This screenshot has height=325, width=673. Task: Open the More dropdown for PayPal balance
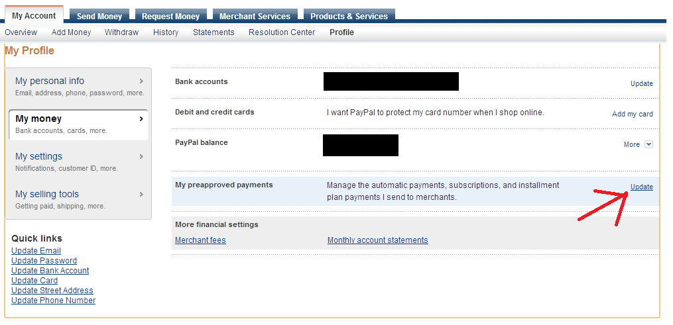(648, 144)
